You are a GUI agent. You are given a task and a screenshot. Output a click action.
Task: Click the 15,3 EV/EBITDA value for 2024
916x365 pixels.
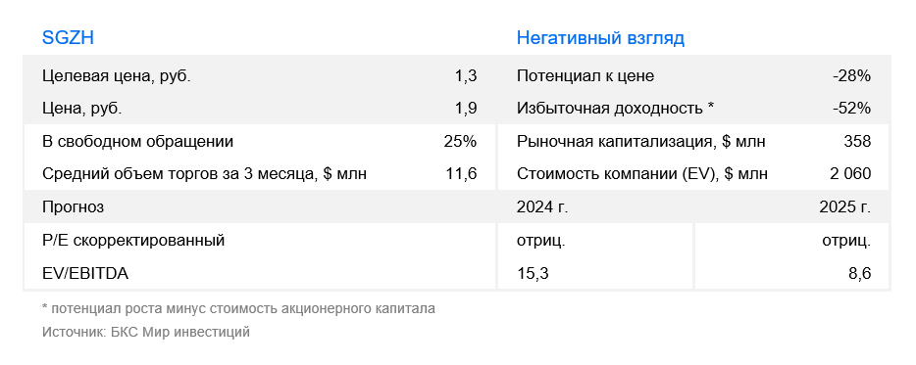pyautogui.click(x=533, y=273)
